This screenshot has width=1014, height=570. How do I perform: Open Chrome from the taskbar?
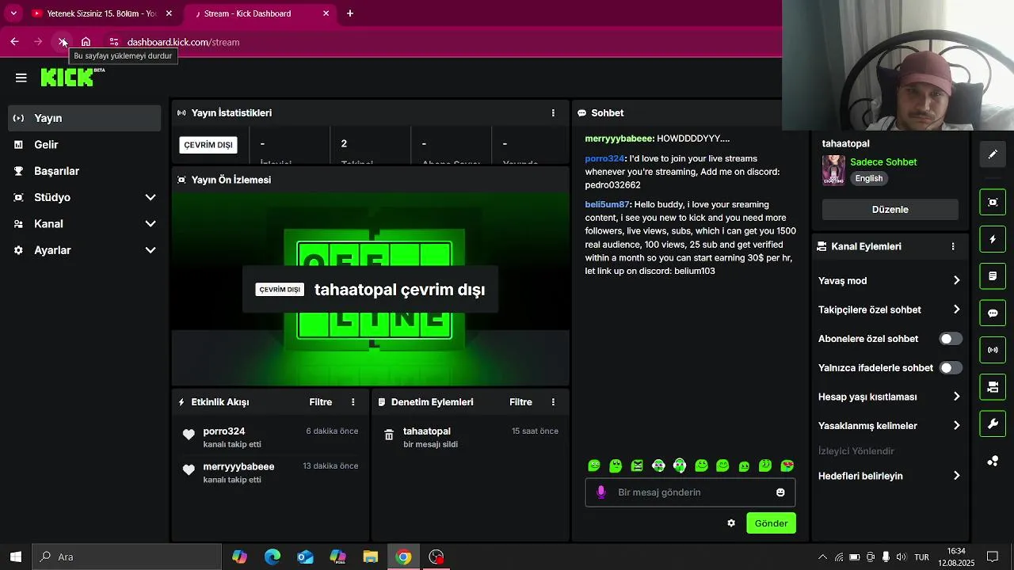coord(403,557)
